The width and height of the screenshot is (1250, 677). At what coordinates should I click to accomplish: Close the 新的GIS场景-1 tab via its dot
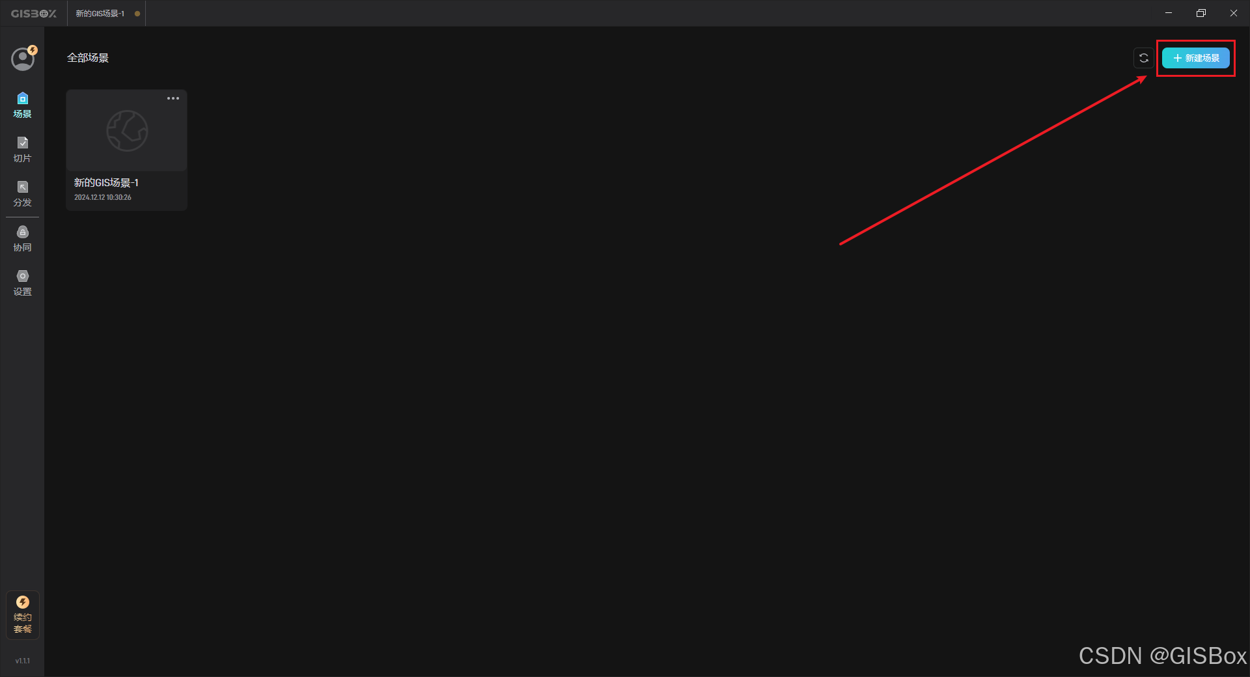coord(137,14)
